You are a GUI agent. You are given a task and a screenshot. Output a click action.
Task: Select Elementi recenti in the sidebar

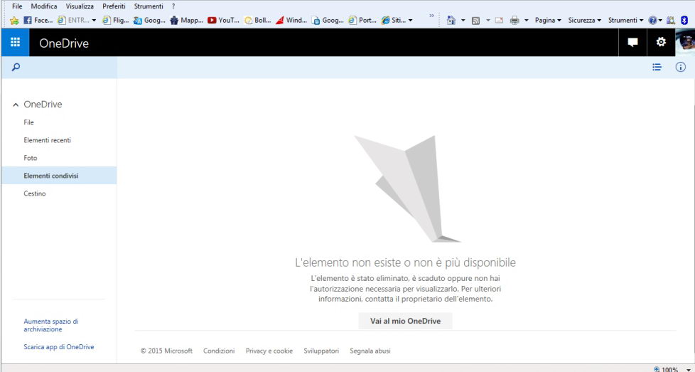pos(47,140)
